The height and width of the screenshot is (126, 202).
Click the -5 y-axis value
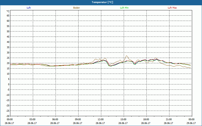(x=8, y=90)
